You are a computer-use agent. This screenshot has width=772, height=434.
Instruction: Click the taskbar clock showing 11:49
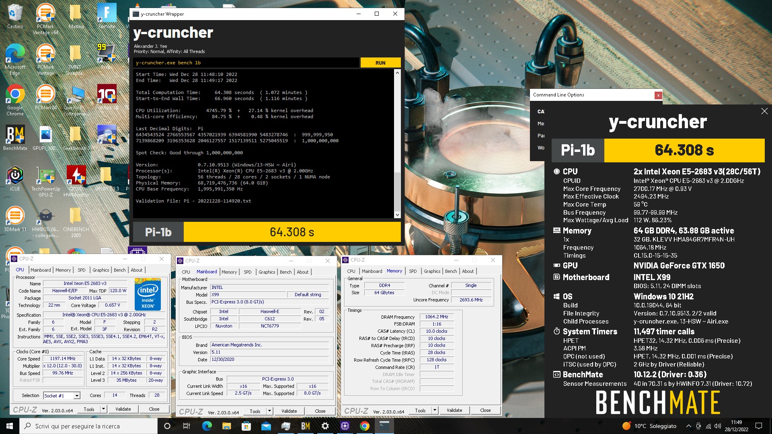(x=737, y=426)
